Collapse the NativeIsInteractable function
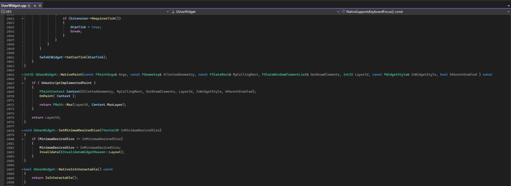Viewport: 511px width, 186px height. pyautogui.click(x=23, y=169)
